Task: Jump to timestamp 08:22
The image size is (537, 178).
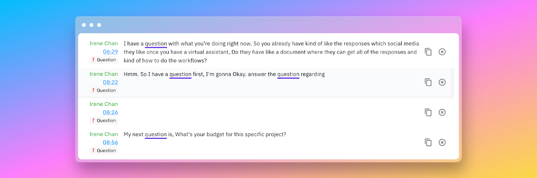Action: coord(110,82)
